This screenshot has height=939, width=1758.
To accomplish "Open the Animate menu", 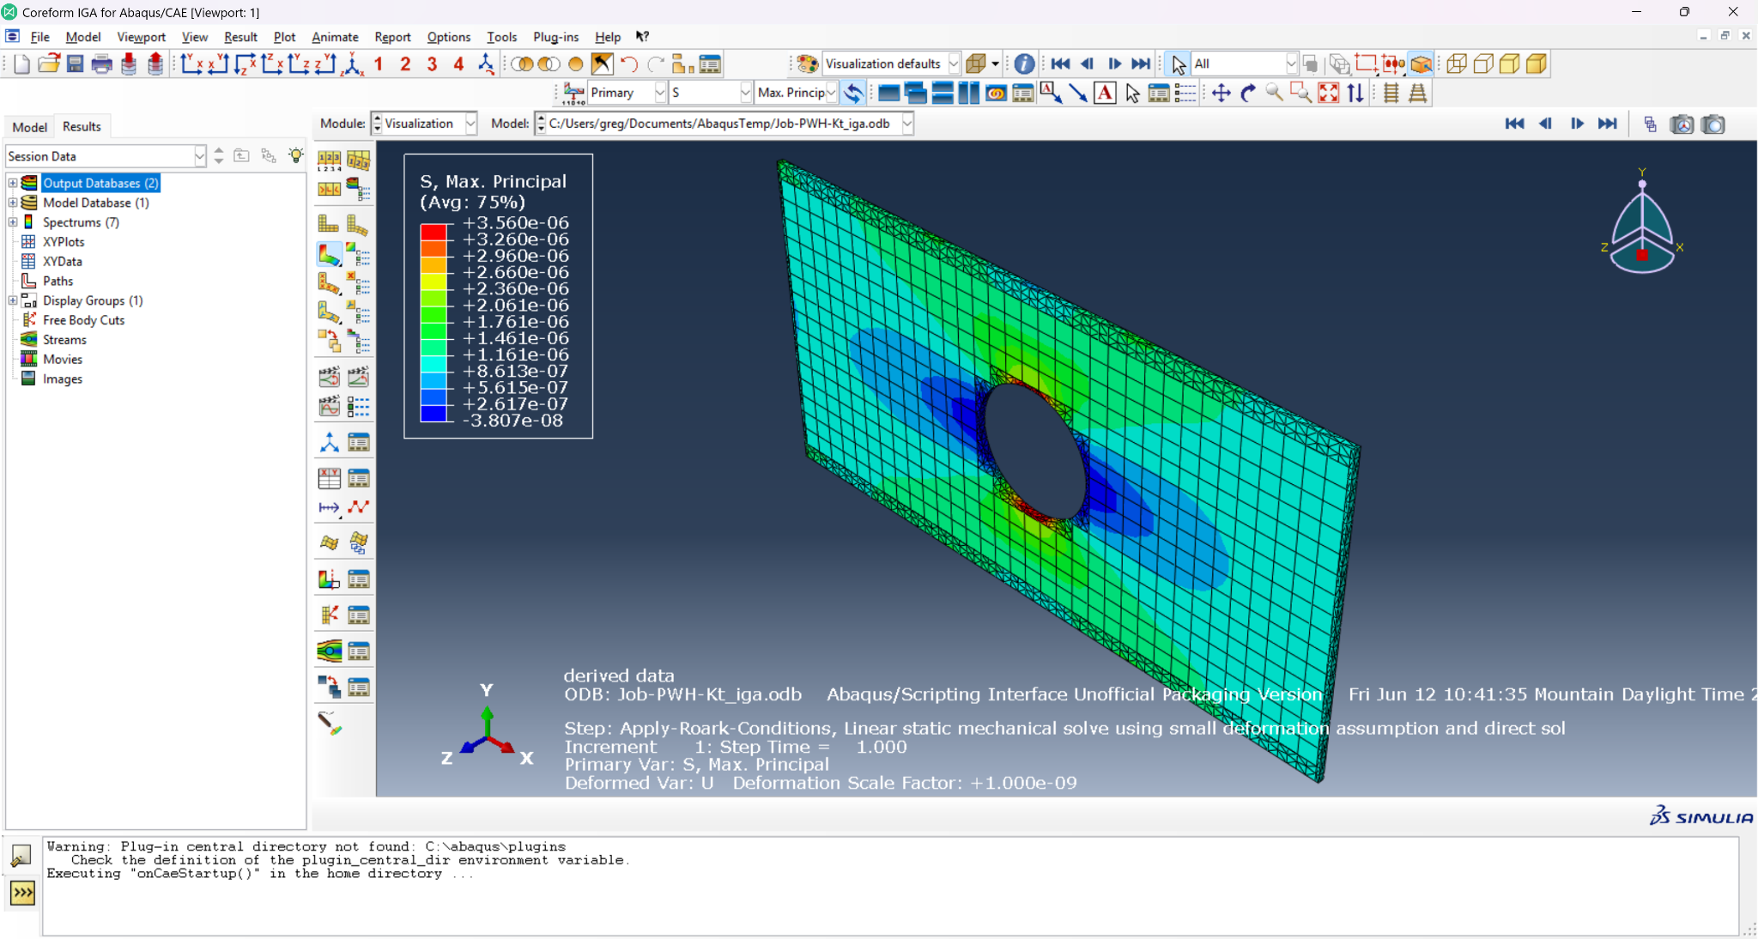I will pyautogui.click(x=335, y=37).
